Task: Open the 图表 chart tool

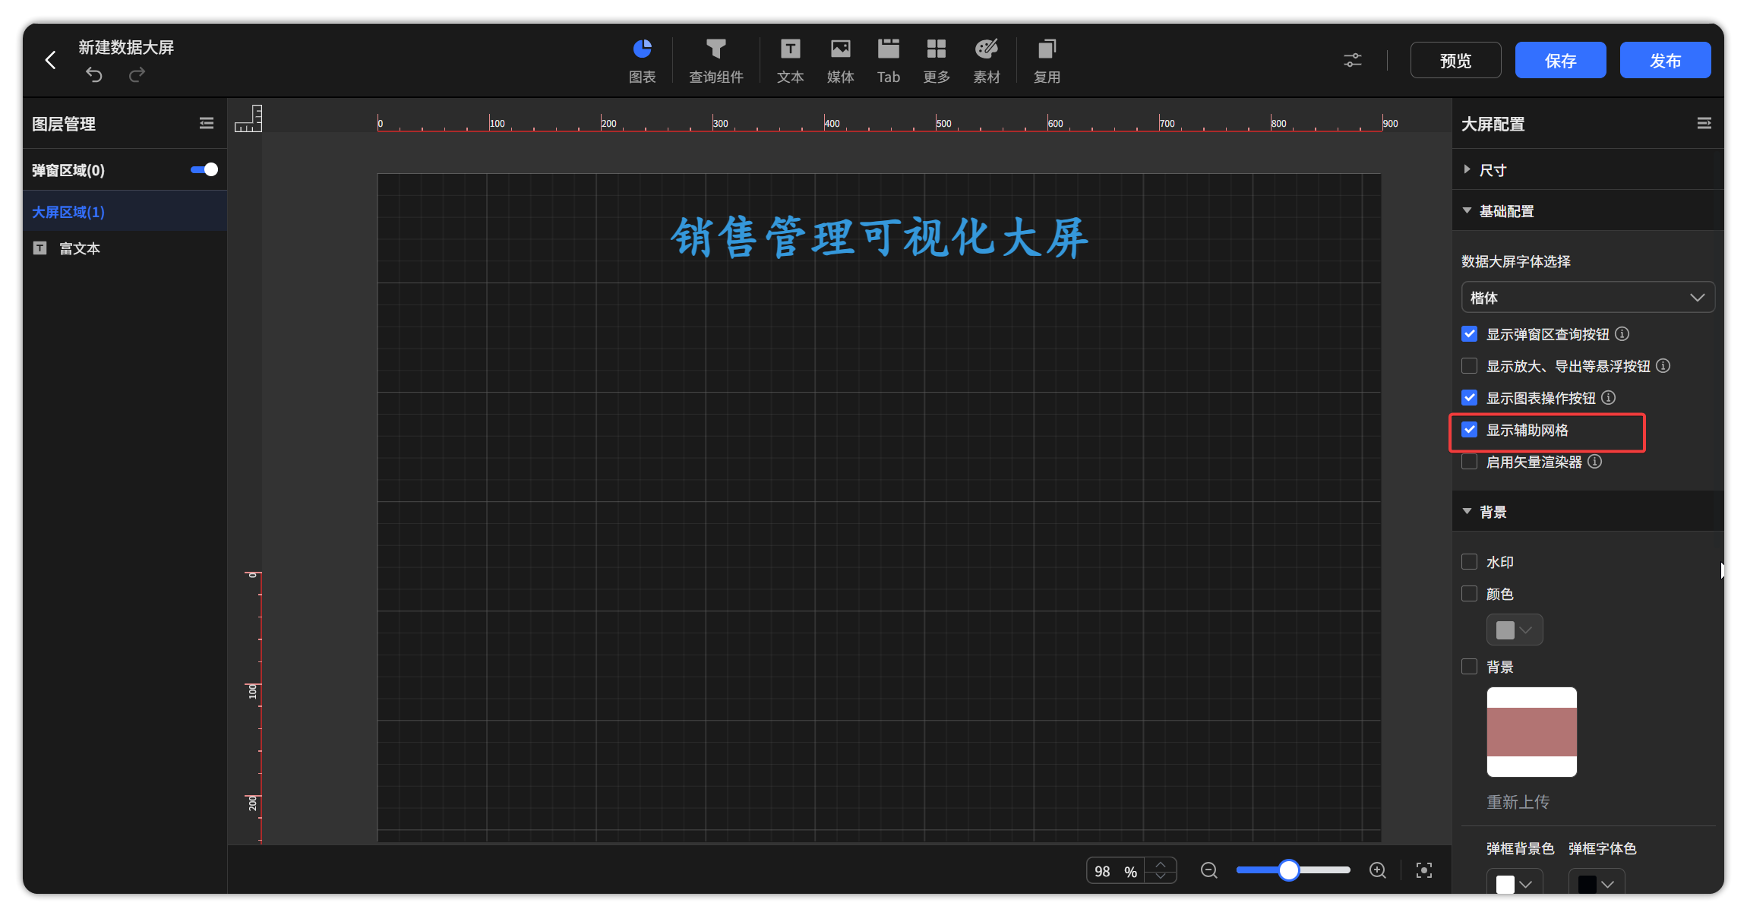Action: click(643, 61)
